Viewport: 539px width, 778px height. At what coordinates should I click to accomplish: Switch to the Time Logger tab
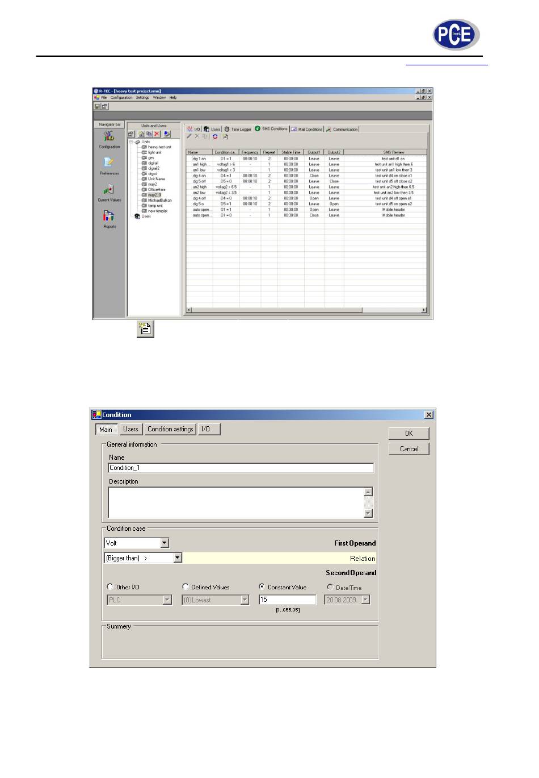(x=238, y=130)
